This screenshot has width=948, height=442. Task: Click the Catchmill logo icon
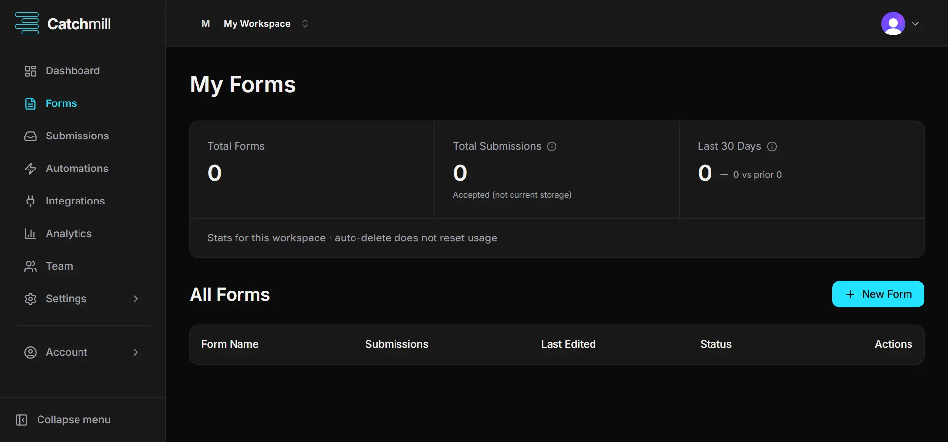27,24
